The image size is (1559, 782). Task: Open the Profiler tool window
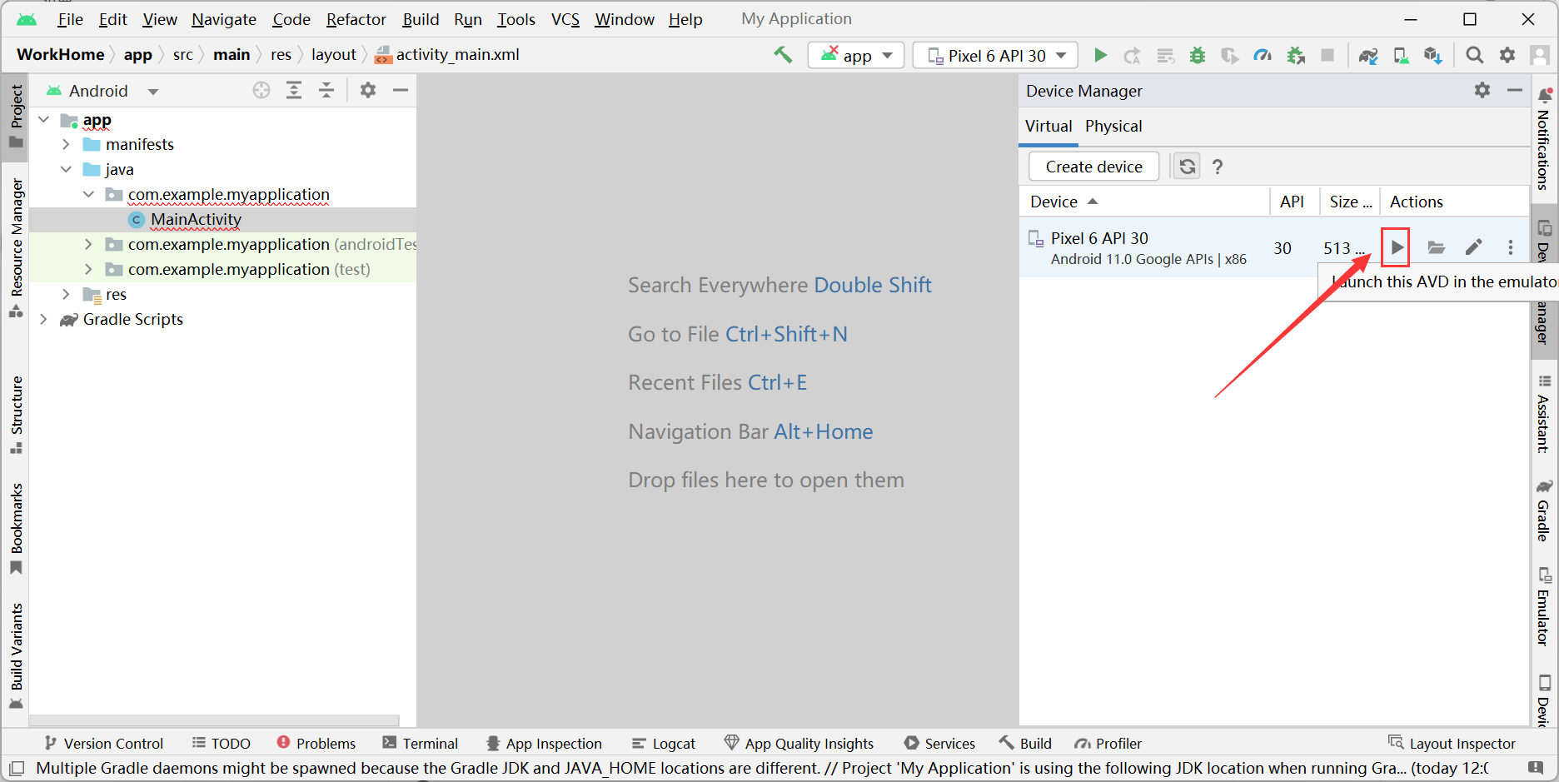pos(1108,743)
